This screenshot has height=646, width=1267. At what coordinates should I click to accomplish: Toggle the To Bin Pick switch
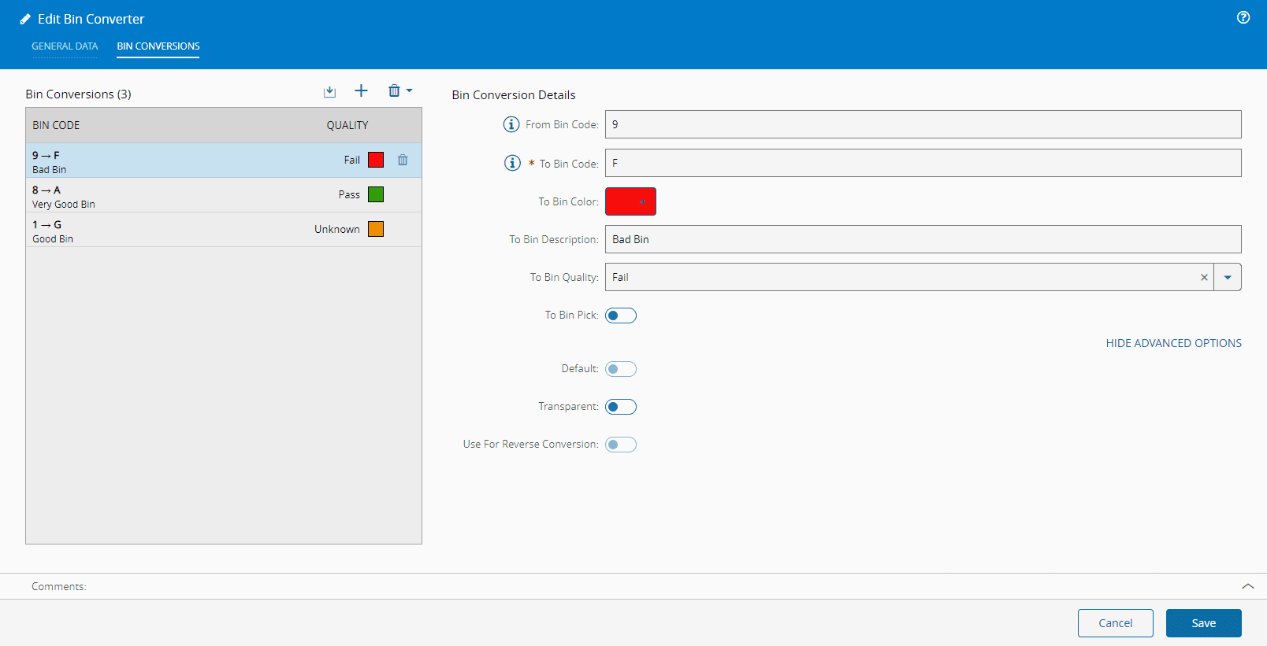click(x=621, y=316)
